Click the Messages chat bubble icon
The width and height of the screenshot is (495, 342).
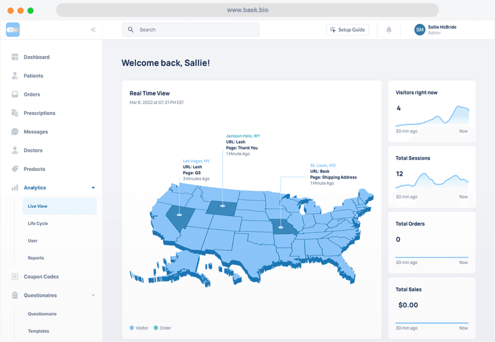tap(15, 132)
